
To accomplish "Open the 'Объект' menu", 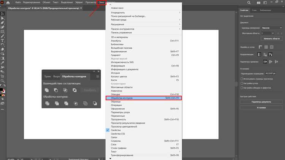I will pyautogui.click(x=46, y=3).
